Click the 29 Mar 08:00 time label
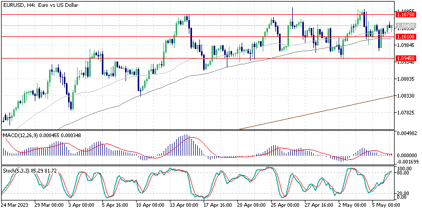This screenshot has width=422, height=211. (x=50, y=204)
